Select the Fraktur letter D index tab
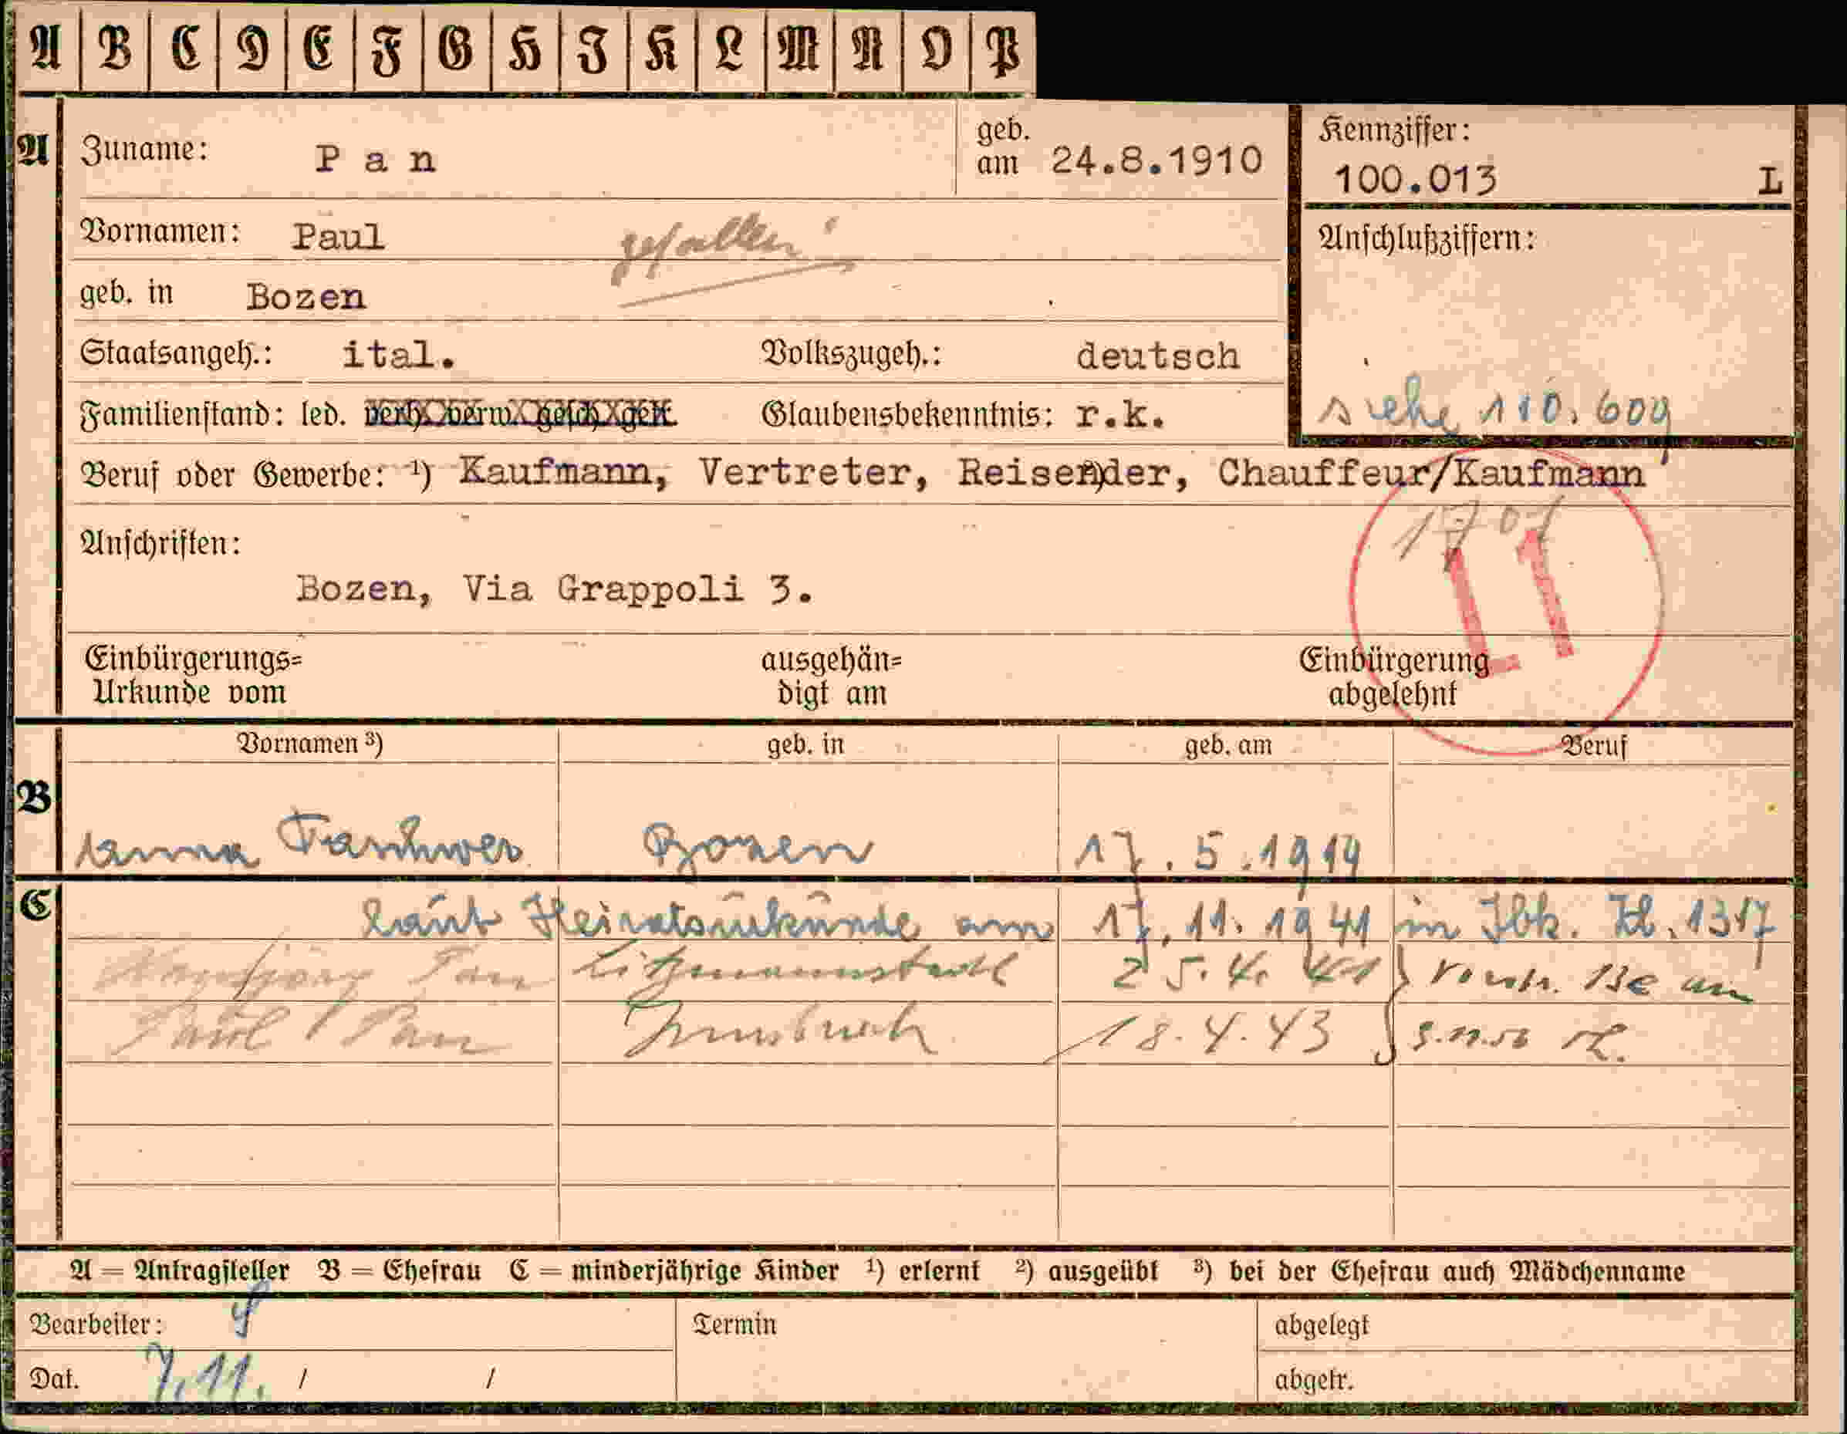 coord(252,49)
